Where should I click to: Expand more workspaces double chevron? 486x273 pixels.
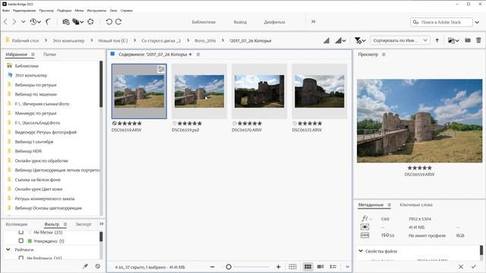click(x=314, y=22)
